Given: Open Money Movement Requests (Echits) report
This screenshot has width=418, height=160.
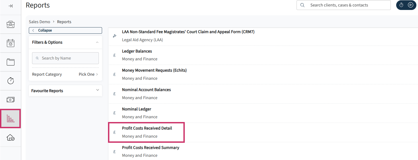Looking at the screenshot, I should (154, 70).
